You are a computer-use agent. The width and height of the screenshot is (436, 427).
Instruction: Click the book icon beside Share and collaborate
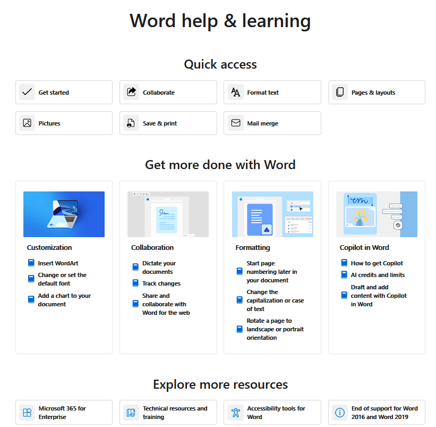[x=135, y=304]
